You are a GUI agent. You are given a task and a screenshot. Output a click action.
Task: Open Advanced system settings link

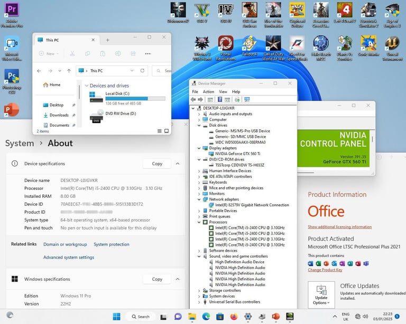click(x=69, y=258)
